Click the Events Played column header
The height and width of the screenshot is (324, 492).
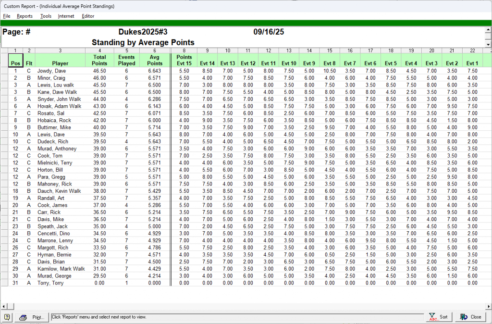[127, 60]
